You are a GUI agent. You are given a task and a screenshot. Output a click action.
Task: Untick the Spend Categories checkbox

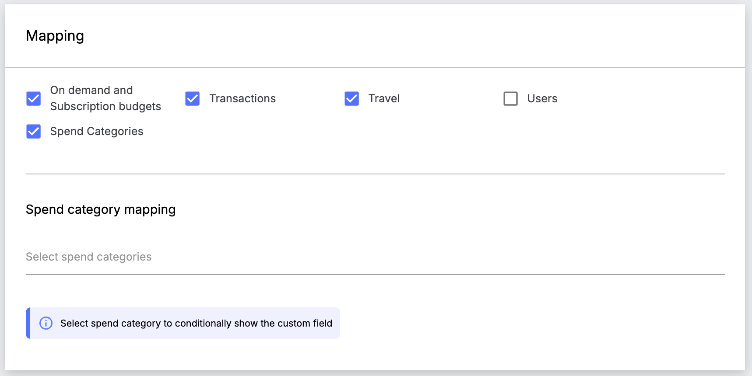tap(34, 132)
